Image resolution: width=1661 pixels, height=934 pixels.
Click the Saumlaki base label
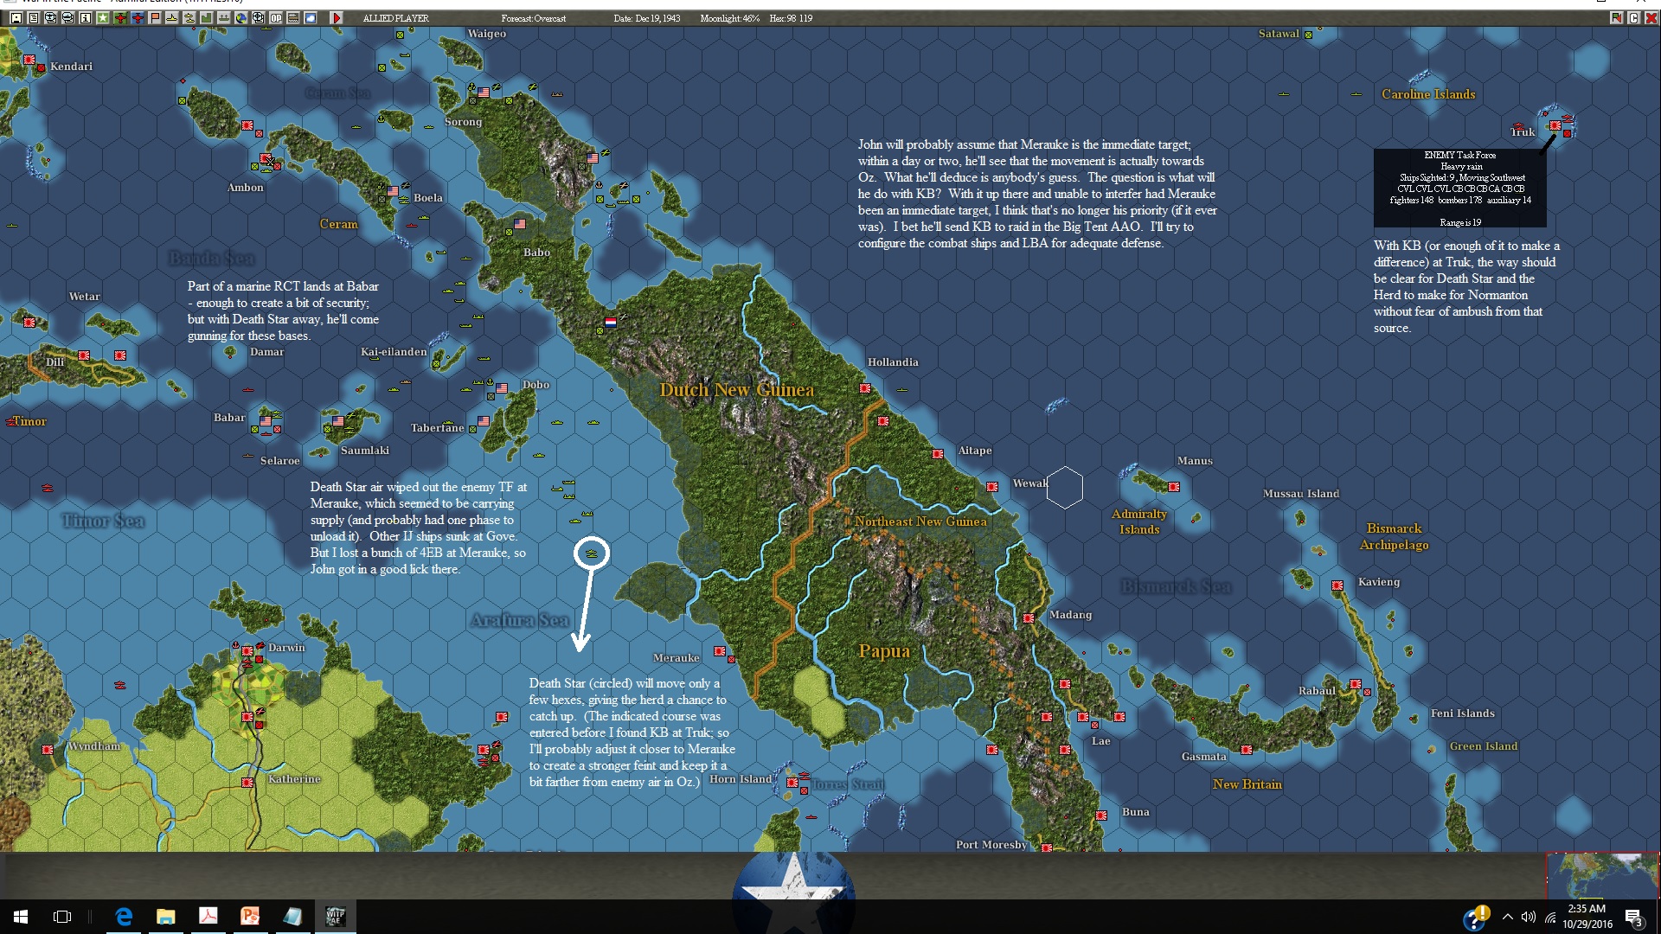(365, 451)
